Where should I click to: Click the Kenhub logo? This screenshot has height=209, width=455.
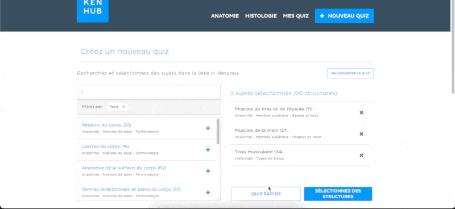pyautogui.click(x=93, y=10)
